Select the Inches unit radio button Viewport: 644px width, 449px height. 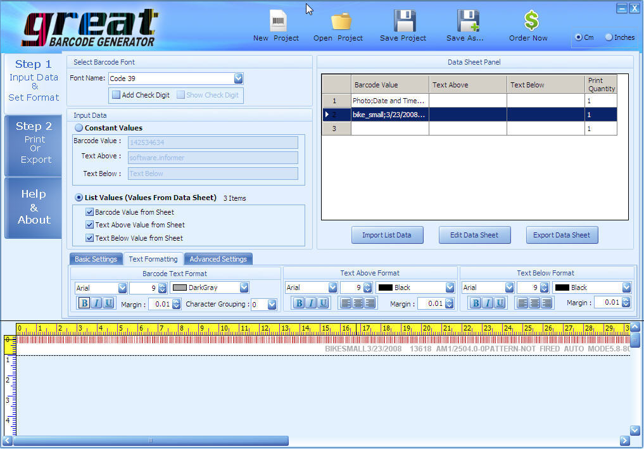pos(609,37)
